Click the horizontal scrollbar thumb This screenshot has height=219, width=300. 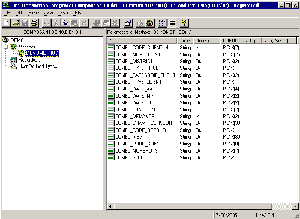(193, 206)
